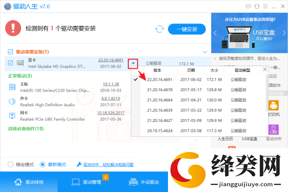Click the Realtek High Definition Audio name
This screenshot has height=192, width=288.
pos(48,105)
